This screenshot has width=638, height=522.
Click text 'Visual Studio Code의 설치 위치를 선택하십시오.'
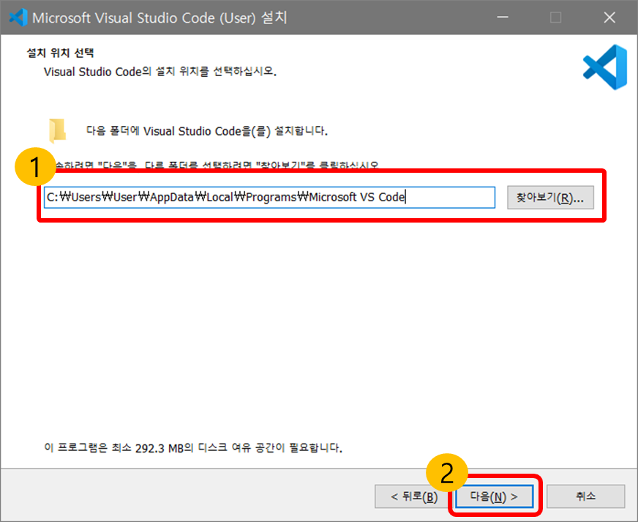pyautogui.click(x=160, y=72)
